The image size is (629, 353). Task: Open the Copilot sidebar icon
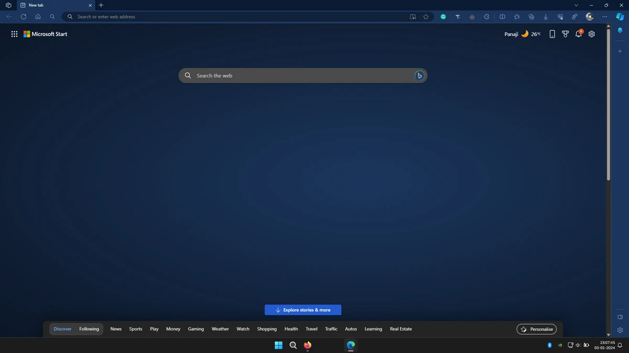(620, 17)
